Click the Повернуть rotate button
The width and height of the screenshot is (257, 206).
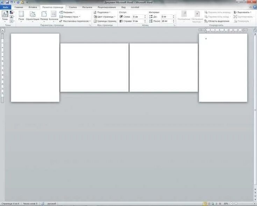pos(242,21)
